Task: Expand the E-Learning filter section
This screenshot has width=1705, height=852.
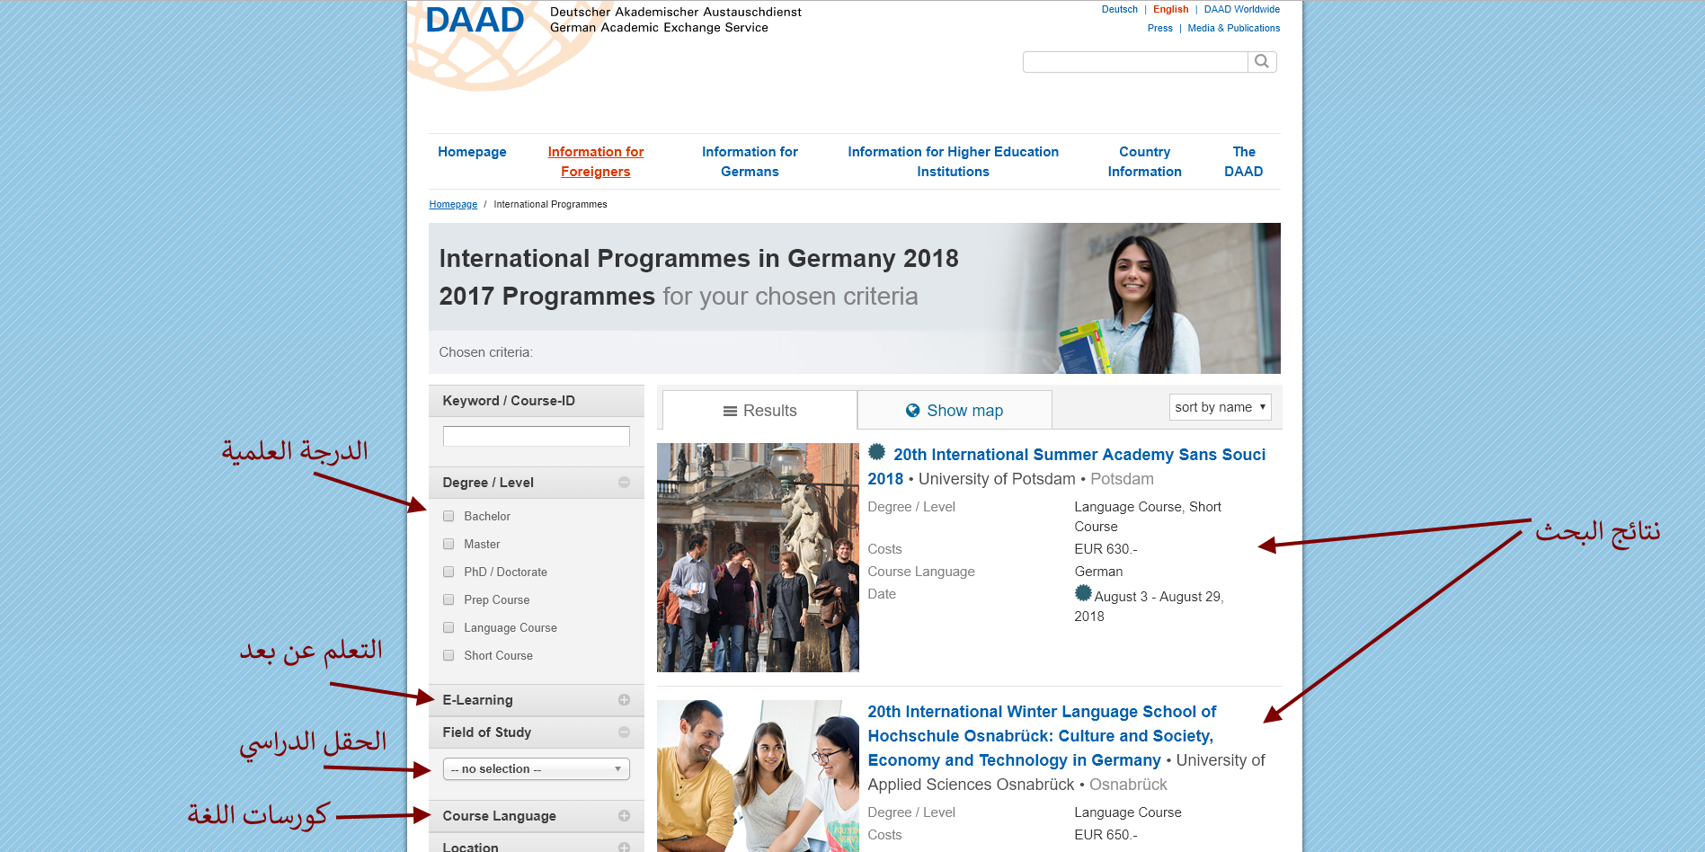Action: [624, 700]
